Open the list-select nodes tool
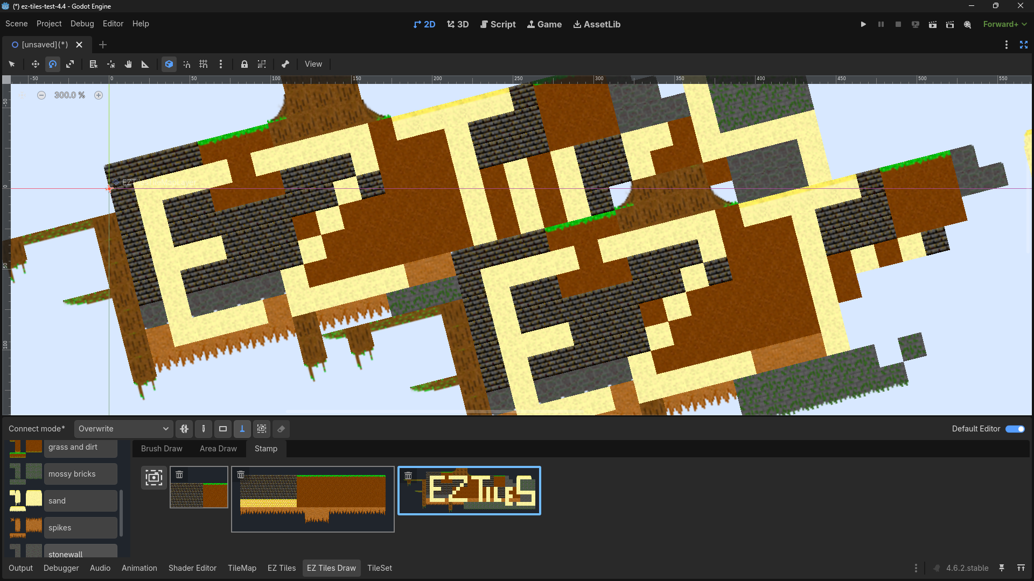The image size is (1034, 581). 94,64
